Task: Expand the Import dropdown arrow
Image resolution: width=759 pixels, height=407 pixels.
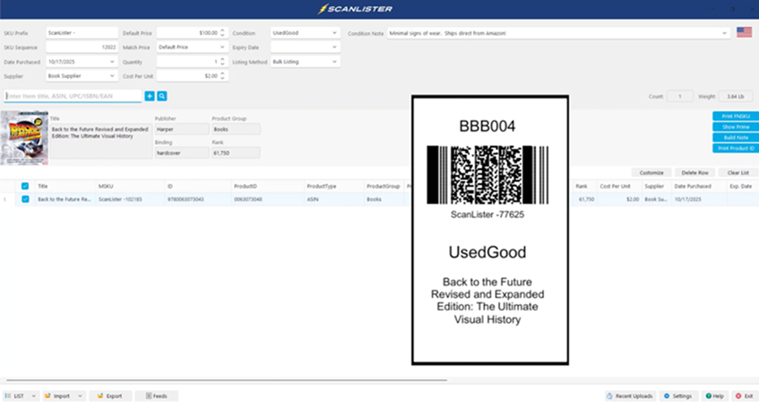Action: click(x=80, y=396)
